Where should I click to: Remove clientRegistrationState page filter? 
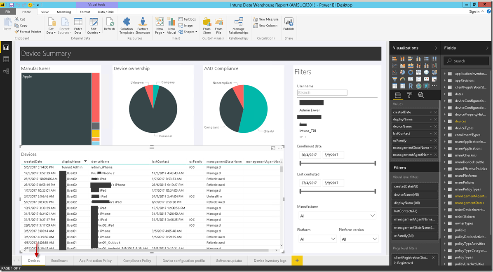point(433,258)
